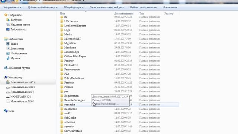The height and width of the screenshot is (134, 238).
Task: Select the security folder name
Action: pos(69,127)
